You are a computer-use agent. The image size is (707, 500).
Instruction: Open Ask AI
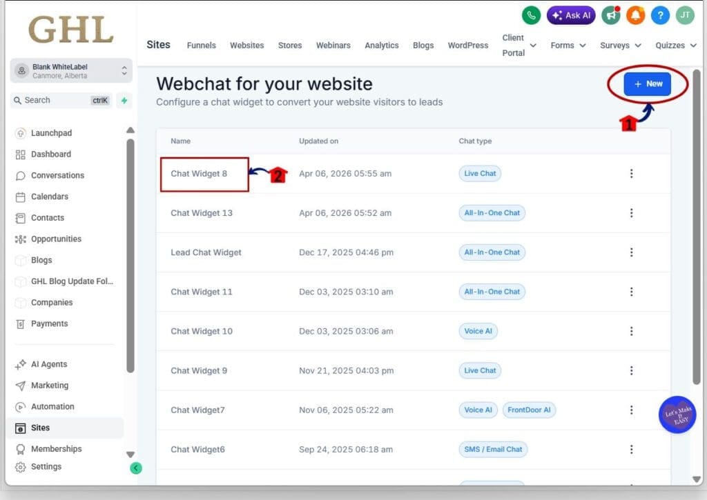(x=570, y=14)
